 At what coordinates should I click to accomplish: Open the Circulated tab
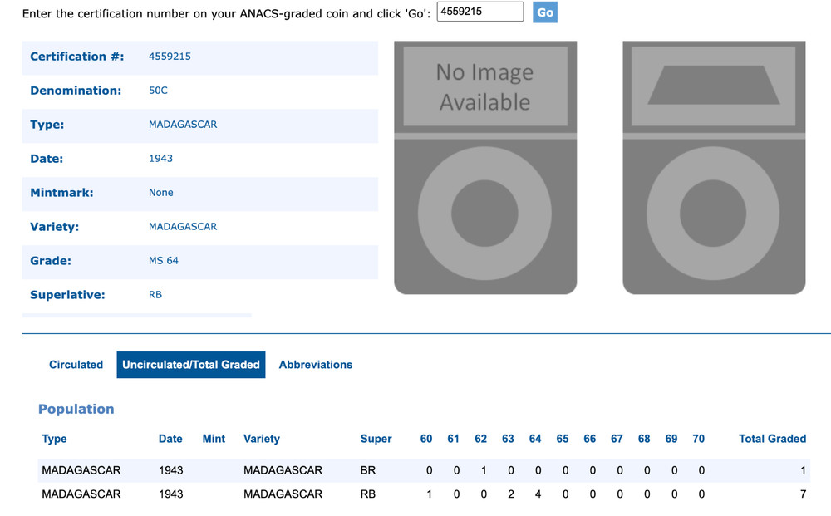pos(76,365)
